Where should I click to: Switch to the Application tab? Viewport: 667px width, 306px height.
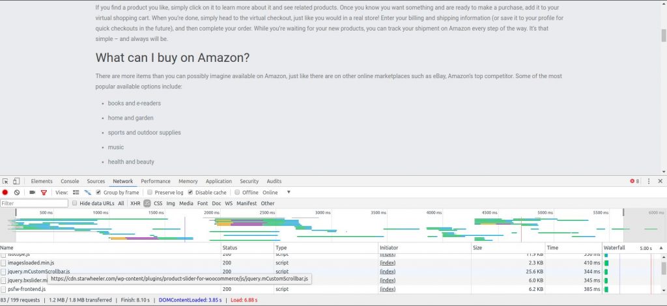(x=219, y=181)
